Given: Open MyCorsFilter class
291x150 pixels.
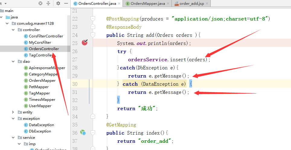Looking at the screenshot, I should coord(40,43).
